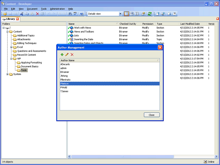Click the green Refresh arrows icon
This screenshot has height=165, width=220.
150,14
